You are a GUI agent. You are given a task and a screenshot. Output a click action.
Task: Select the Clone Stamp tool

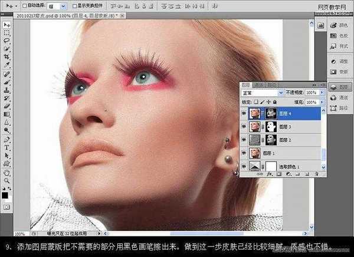[6, 90]
